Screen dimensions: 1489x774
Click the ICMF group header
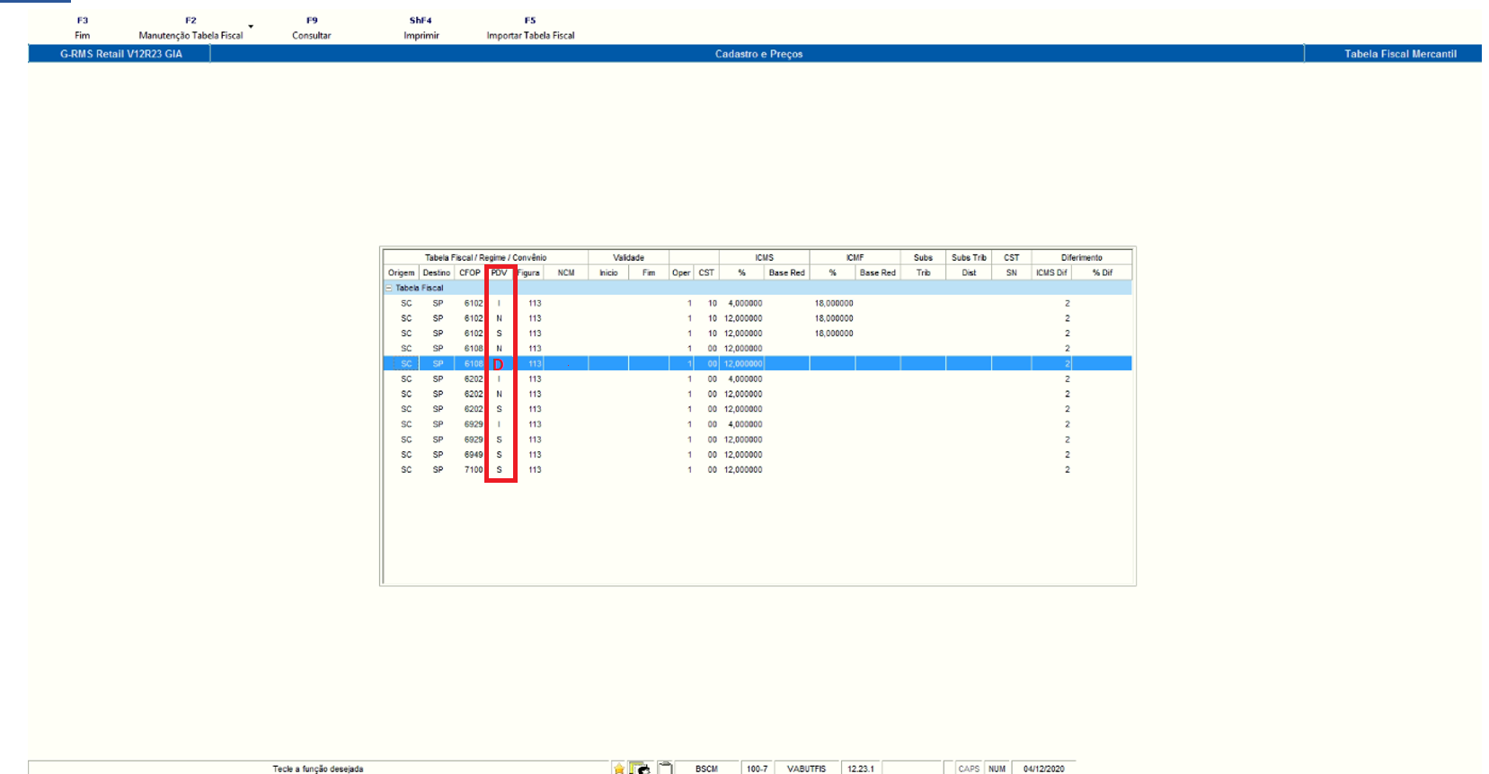click(x=855, y=257)
